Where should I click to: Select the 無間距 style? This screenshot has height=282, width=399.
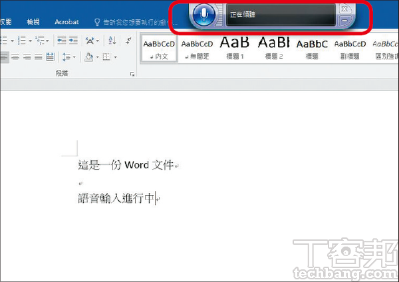coord(197,49)
